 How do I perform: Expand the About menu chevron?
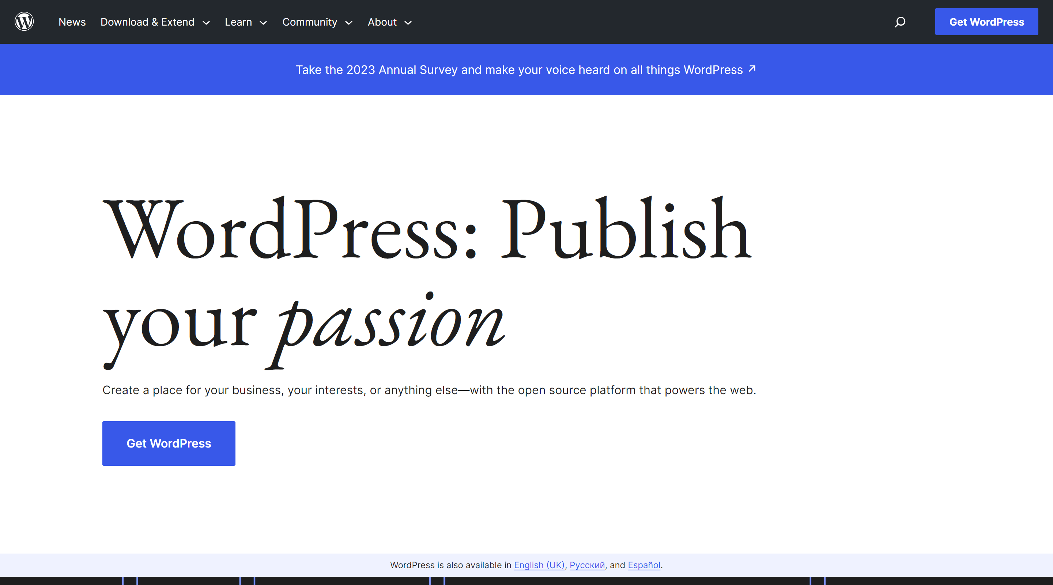(408, 23)
